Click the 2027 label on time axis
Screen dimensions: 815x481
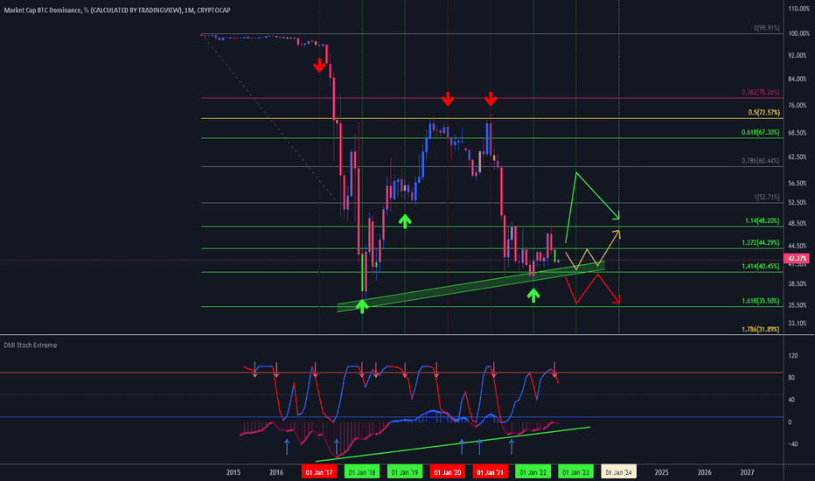click(747, 472)
